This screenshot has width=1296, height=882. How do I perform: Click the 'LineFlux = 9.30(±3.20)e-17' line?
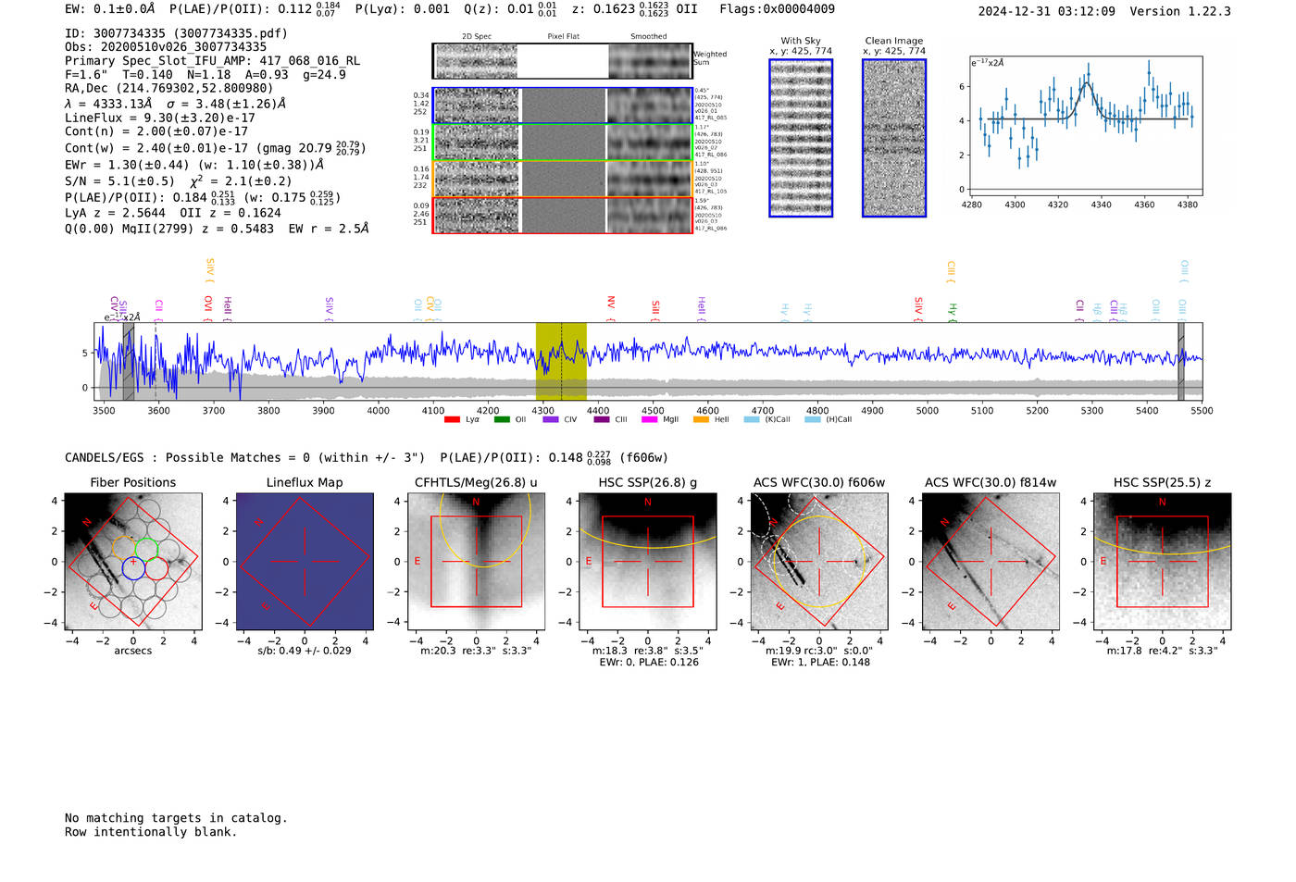coord(160,118)
